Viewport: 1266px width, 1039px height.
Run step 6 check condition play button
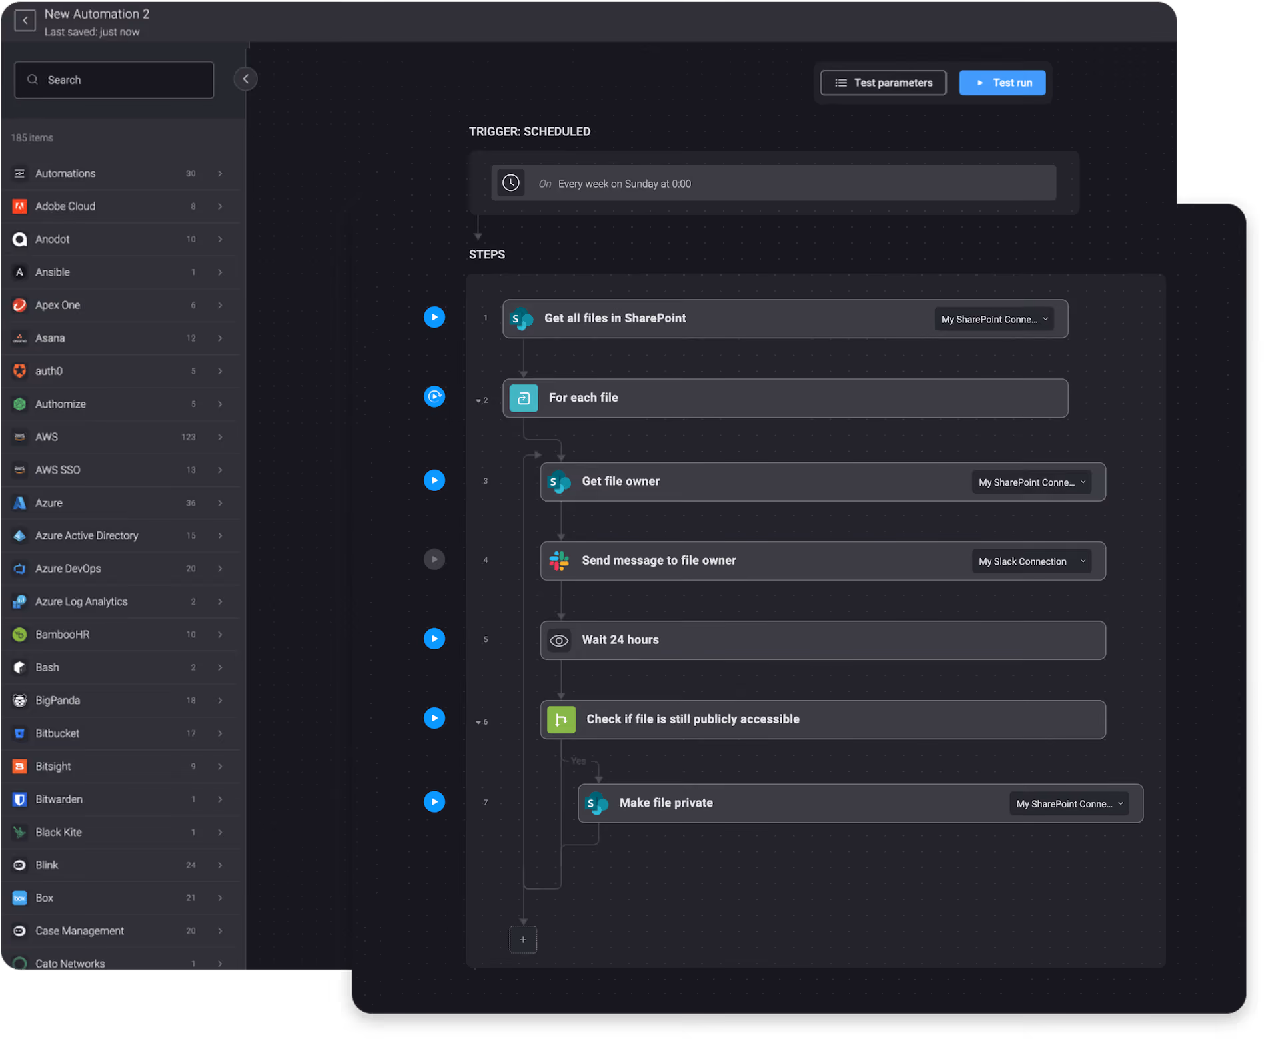434,718
